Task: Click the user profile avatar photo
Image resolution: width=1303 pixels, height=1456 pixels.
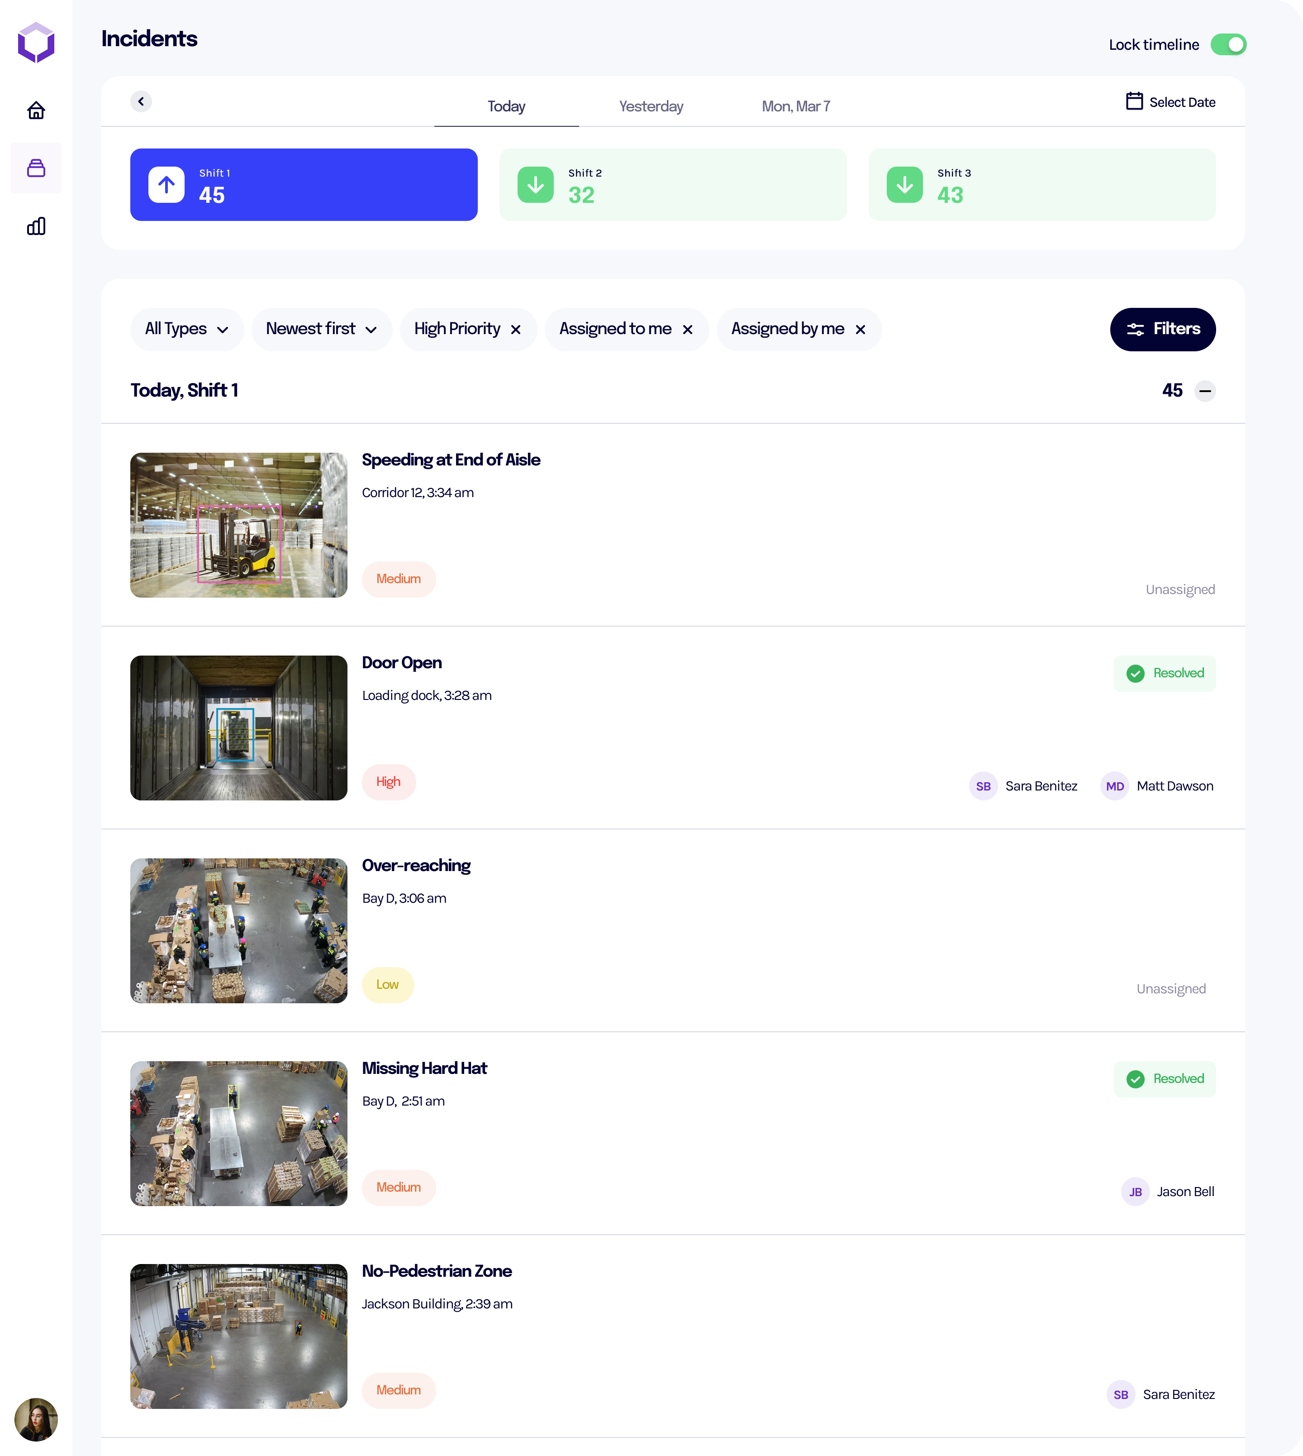Action: pyautogui.click(x=36, y=1419)
